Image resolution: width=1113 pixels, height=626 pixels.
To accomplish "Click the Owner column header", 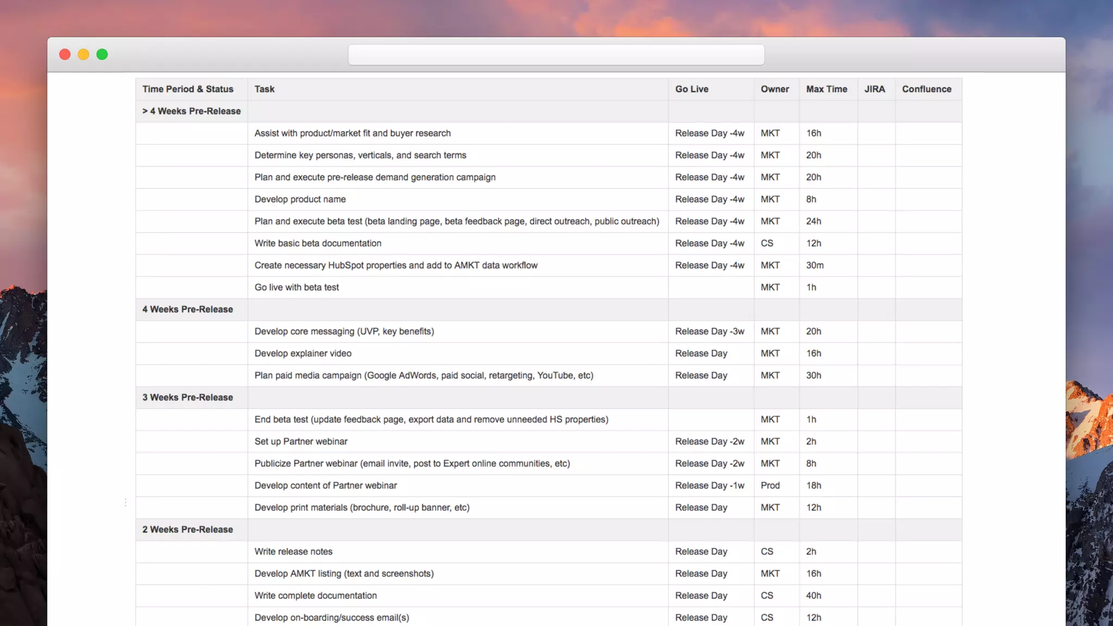I will coord(774,89).
